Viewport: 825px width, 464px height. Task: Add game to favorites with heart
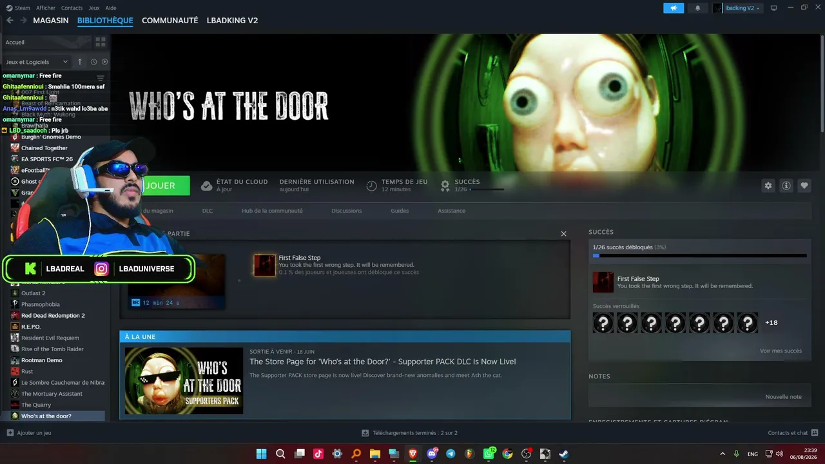click(804, 186)
